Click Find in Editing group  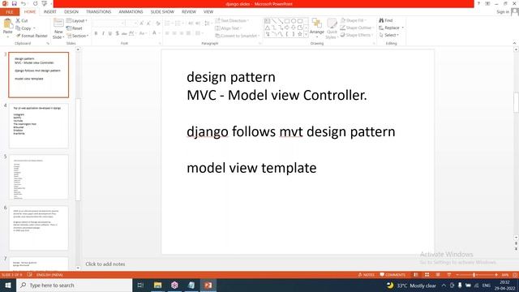click(386, 20)
